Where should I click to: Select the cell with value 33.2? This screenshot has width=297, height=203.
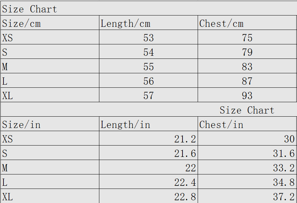click(x=284, y=168)
